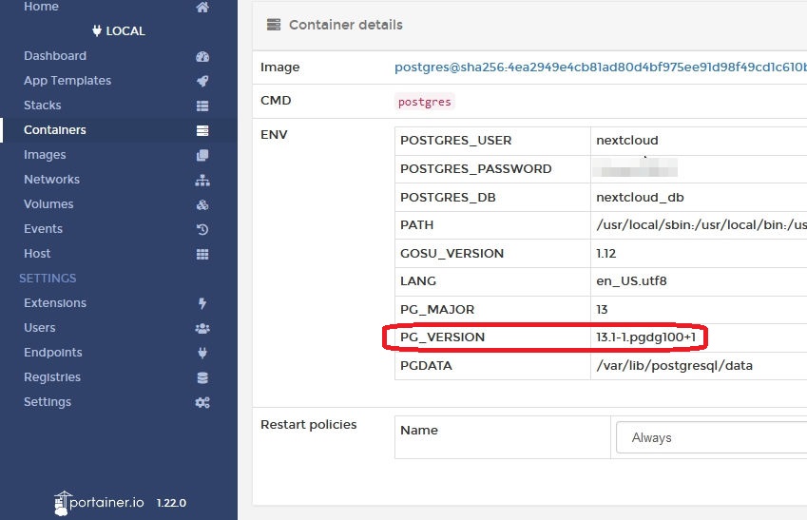Click the Events history icon
The image size is (807, 520).
202,229
